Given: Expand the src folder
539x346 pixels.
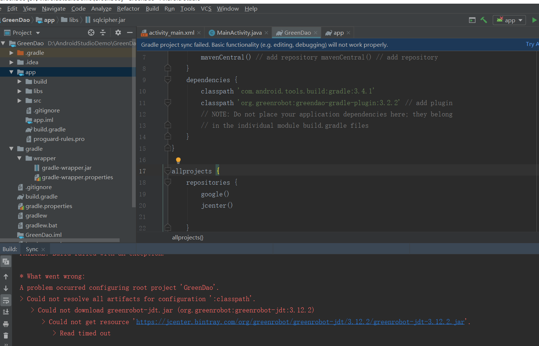Looking at the screenshot, I should pos(19,101).
